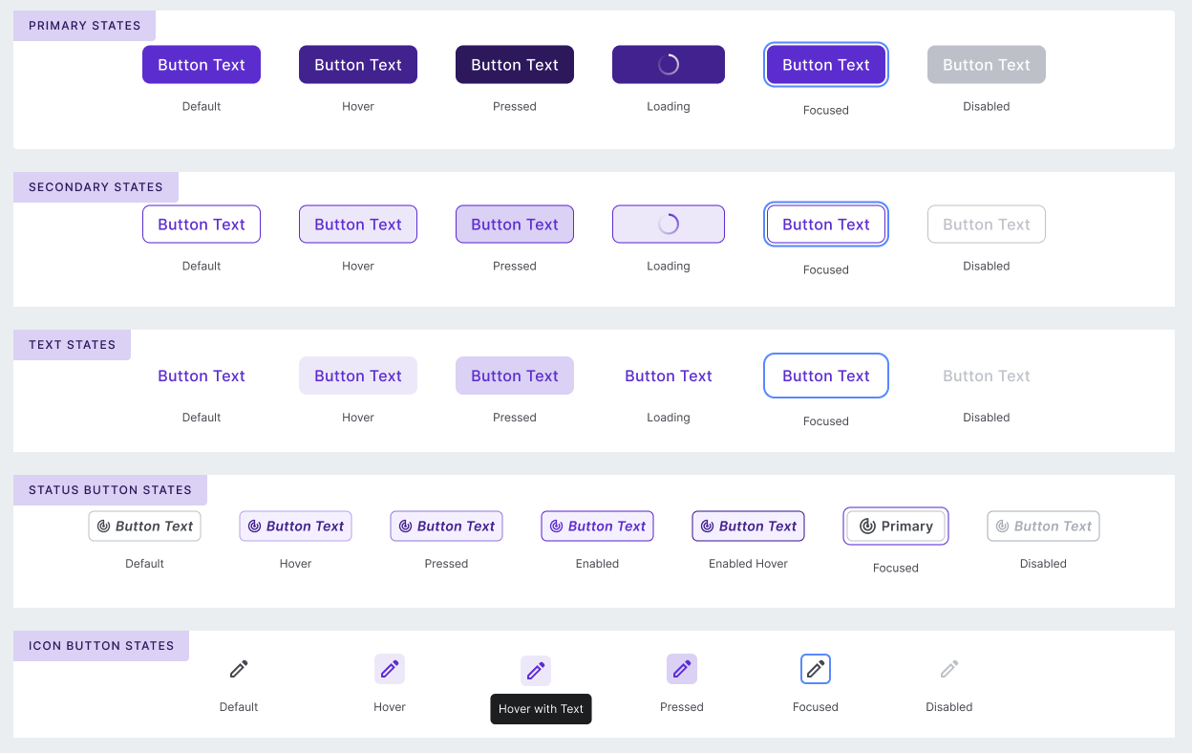Screen dimensions: 1192x753
Task: Toggle the status Enabled Hover button
Action: (x=749, y=527)
